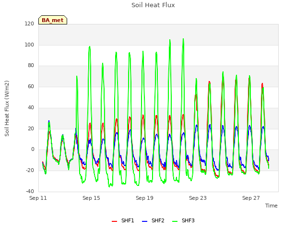Click the 100 y-axis tick label

tap(29, 45)
